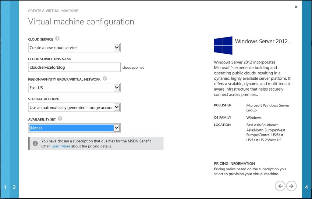This screenshot has height=199, width=312.
Task: Jump to wizard step 4
Action: click(x=307, y=187)
